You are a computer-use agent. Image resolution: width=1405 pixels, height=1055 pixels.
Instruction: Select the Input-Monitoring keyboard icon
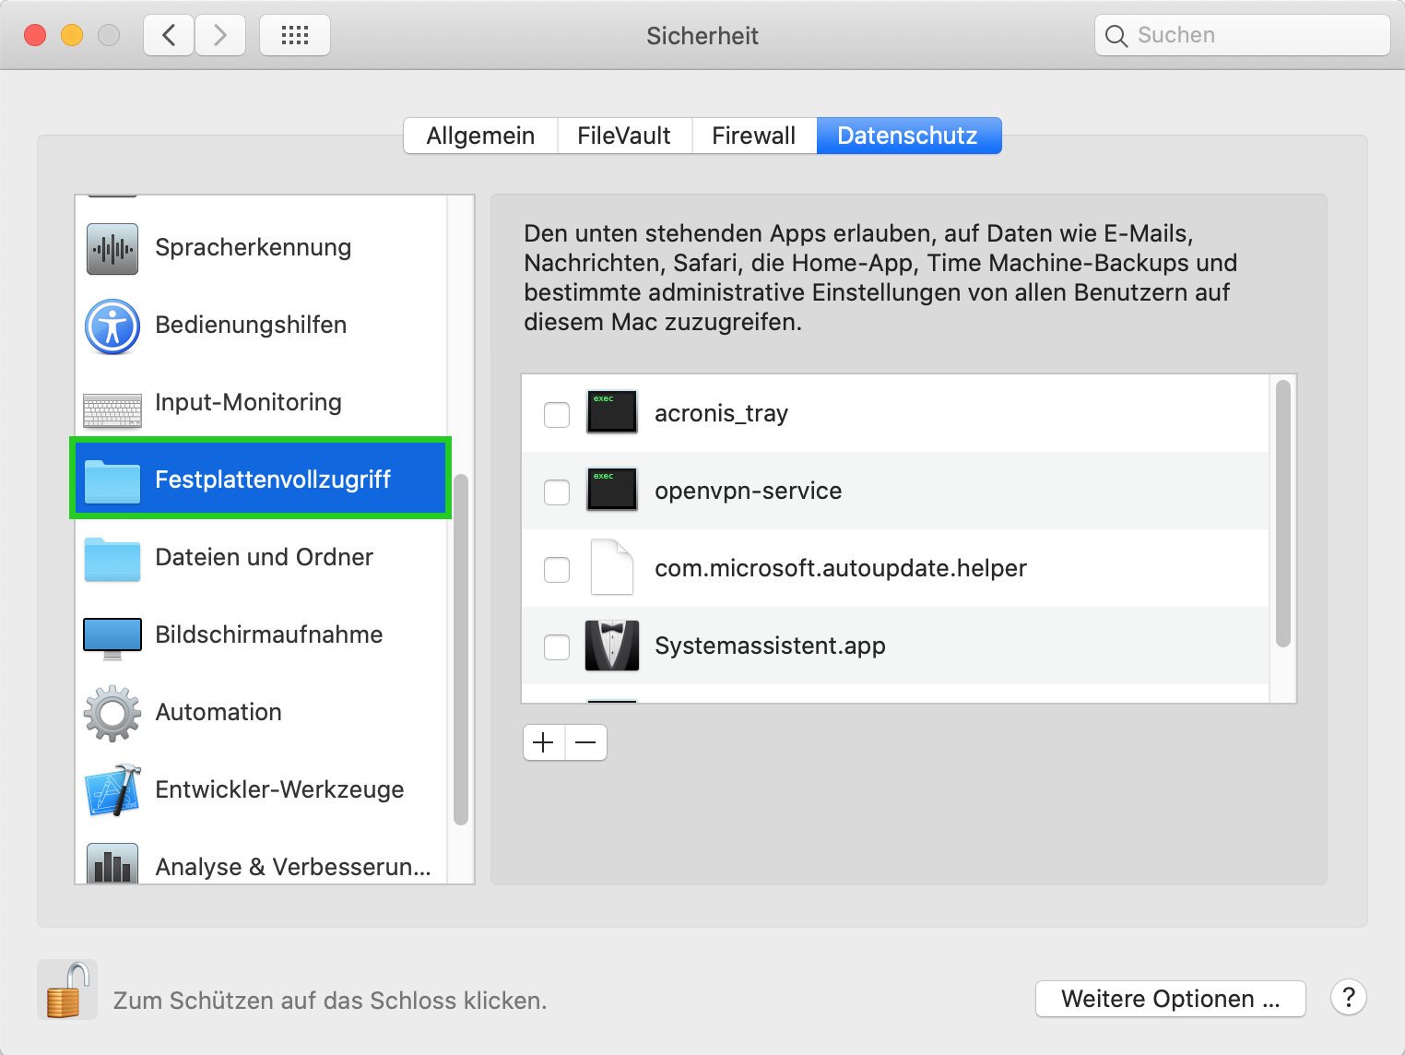coord(111,402)
